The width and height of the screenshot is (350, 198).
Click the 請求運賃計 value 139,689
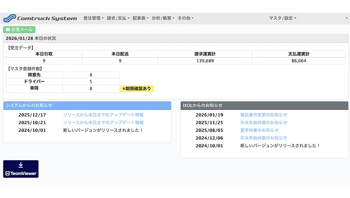tap(205, 61)
